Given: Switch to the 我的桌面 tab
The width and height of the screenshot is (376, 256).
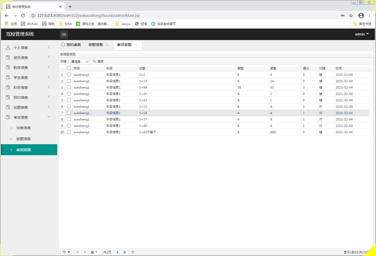Looking at the screenshot, I should tap(71, 45).
